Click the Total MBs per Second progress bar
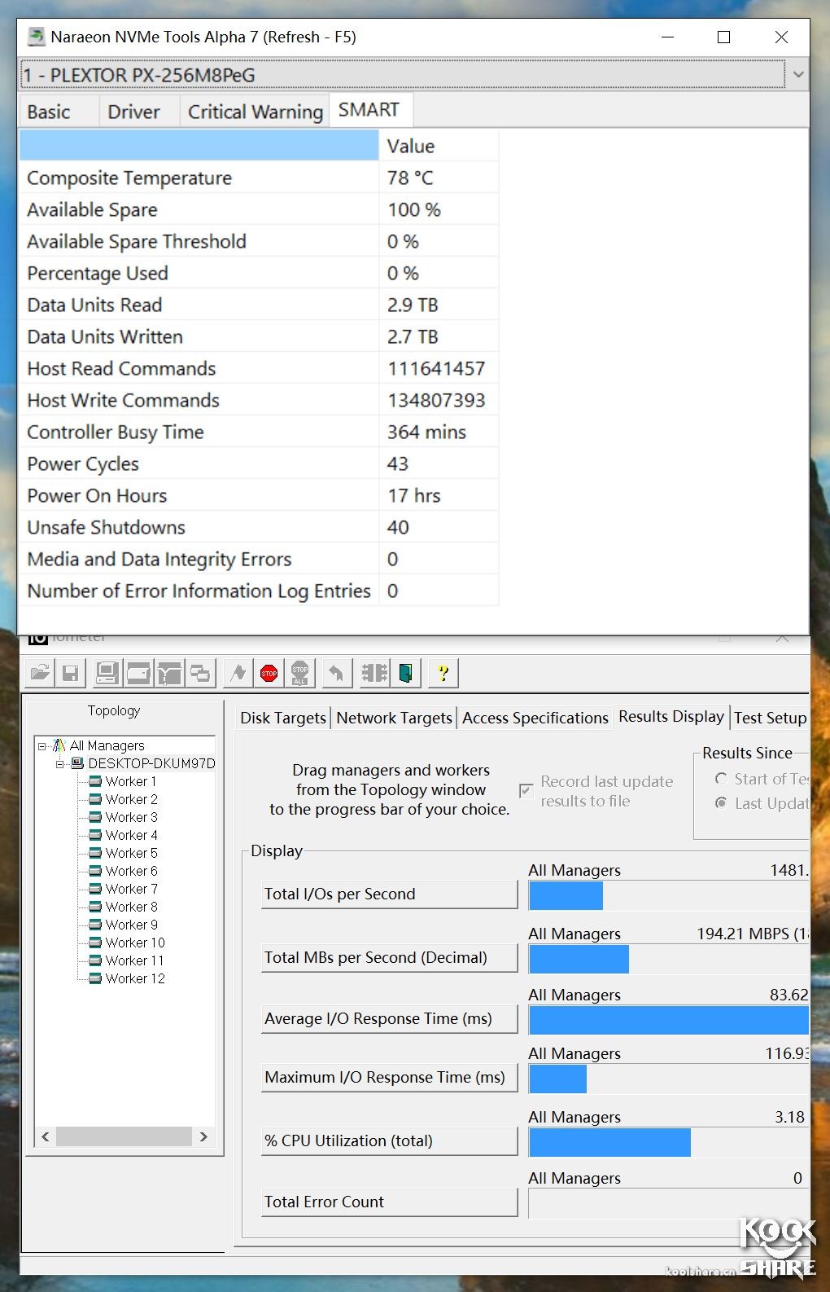This screenshot has height=1292, width=830. click(669, 959)
